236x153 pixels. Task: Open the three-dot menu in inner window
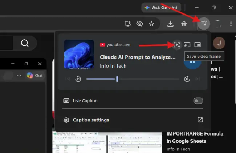click(19, 76)
